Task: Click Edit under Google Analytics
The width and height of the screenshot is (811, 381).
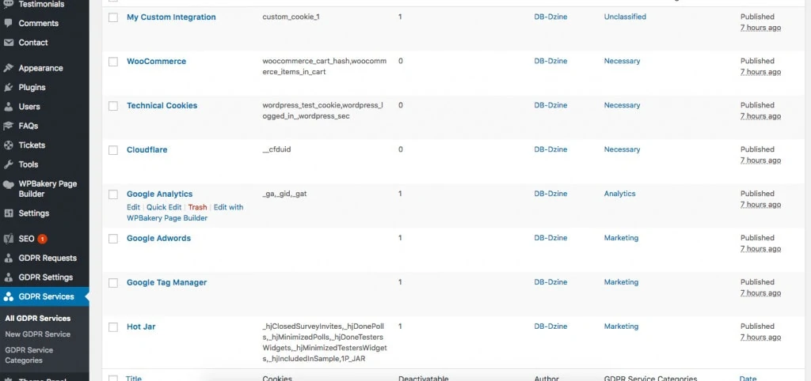Action: click(133, 207)
